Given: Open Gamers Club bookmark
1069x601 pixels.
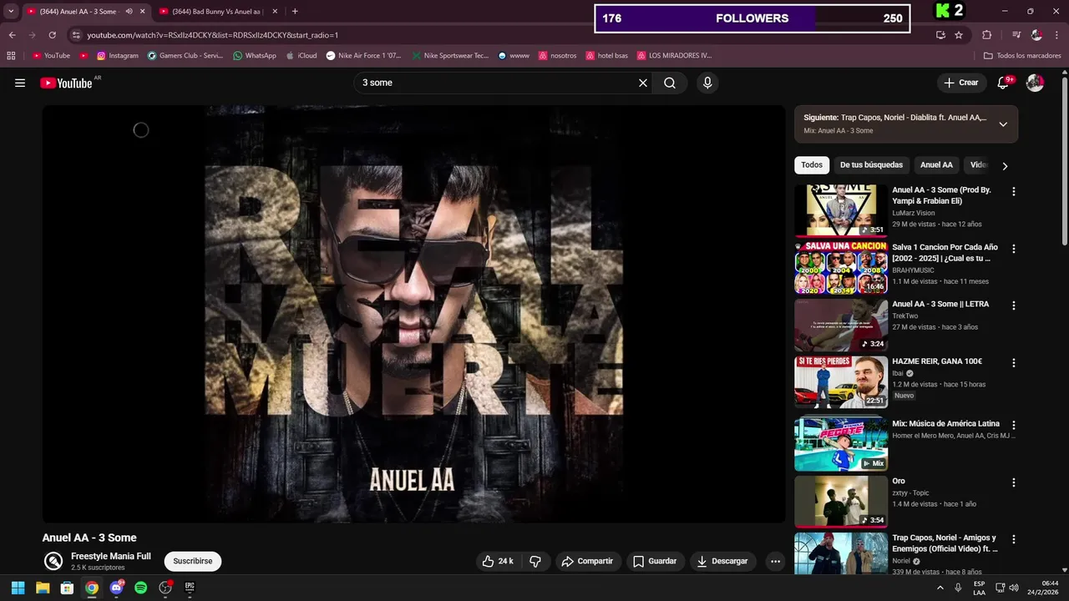Looking at the screenshot, I should point(185,56).
